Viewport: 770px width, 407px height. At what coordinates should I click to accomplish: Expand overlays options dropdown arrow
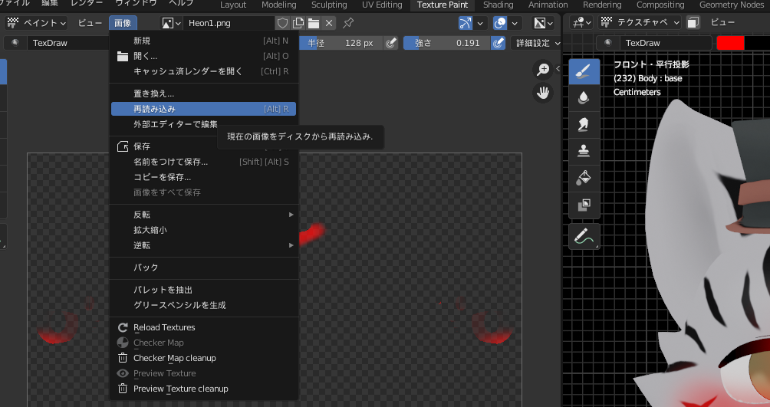point(514,23)
